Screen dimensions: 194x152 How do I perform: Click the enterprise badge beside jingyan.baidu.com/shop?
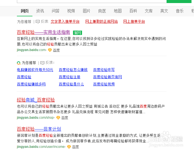click(58, 117)
